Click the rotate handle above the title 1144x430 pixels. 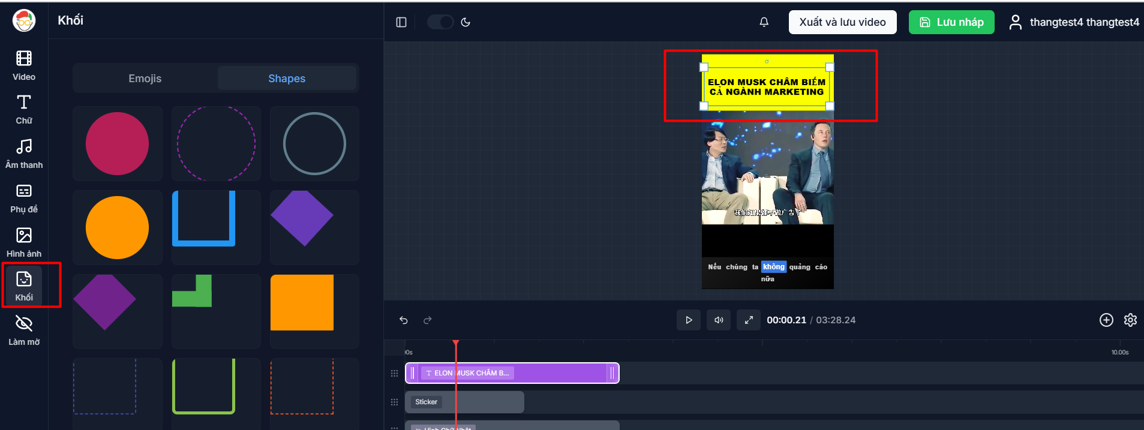click(767, 61)
